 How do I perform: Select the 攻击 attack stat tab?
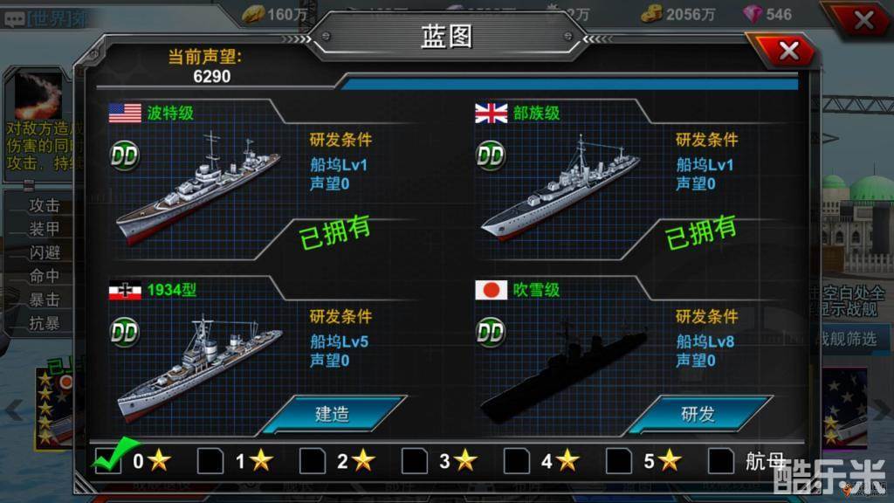45,204
